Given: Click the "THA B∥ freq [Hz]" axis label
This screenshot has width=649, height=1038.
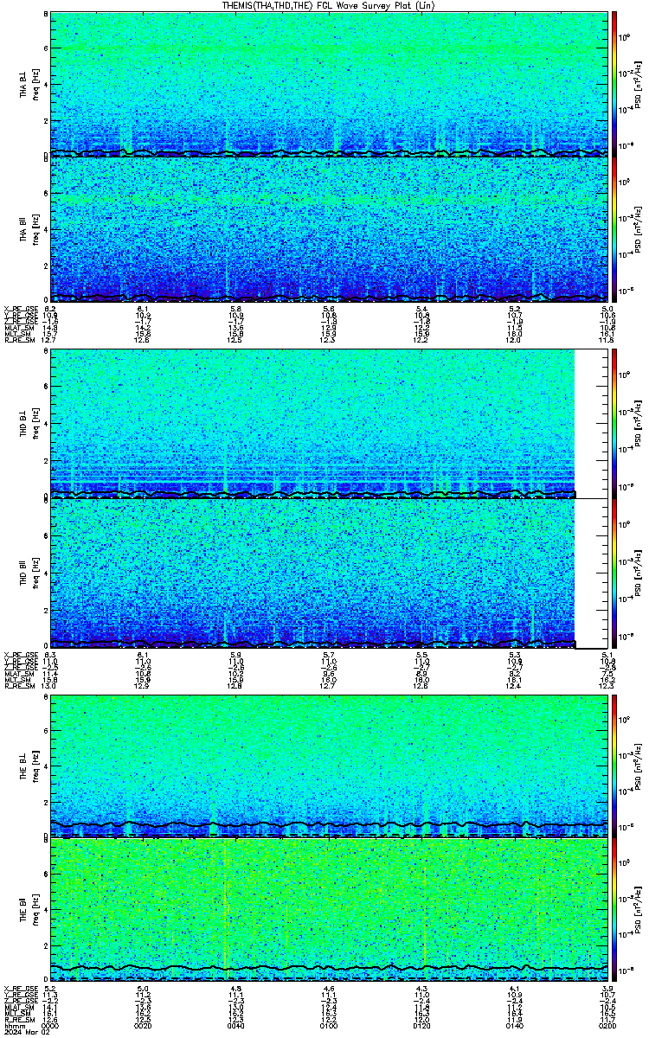Looking at the screenshot, I should tap(28, 229).
